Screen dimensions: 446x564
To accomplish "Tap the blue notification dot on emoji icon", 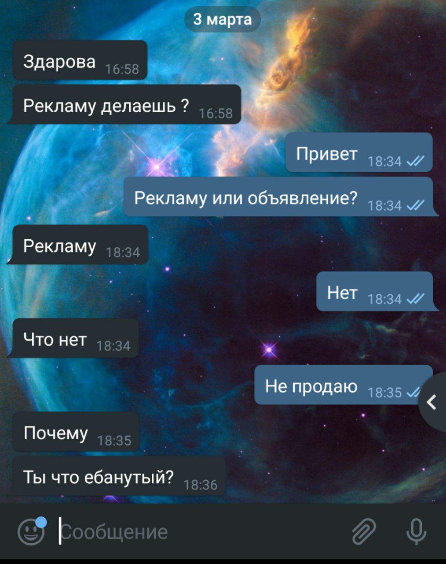I will (41, 522).
